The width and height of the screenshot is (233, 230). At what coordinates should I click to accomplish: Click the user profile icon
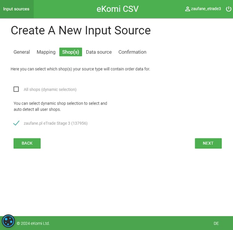coord(187,9)
